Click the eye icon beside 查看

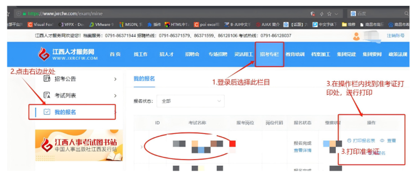382,141
